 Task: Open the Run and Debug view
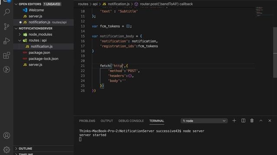coord(6,41)
